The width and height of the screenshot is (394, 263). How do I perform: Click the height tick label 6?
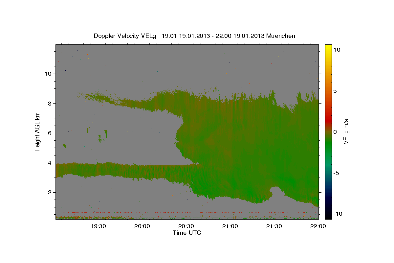[50, 133]
